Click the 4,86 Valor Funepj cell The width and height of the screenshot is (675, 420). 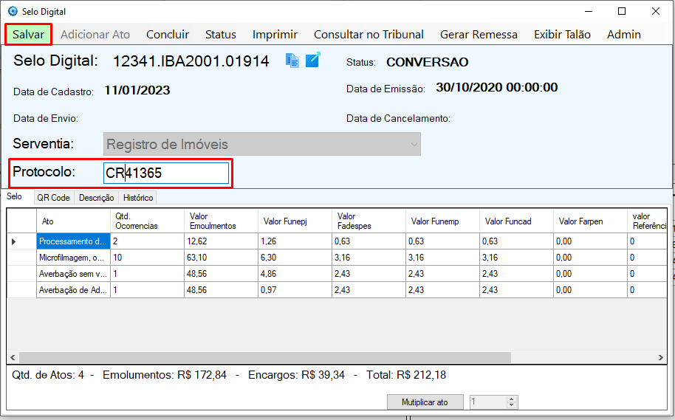pos(295,274)
